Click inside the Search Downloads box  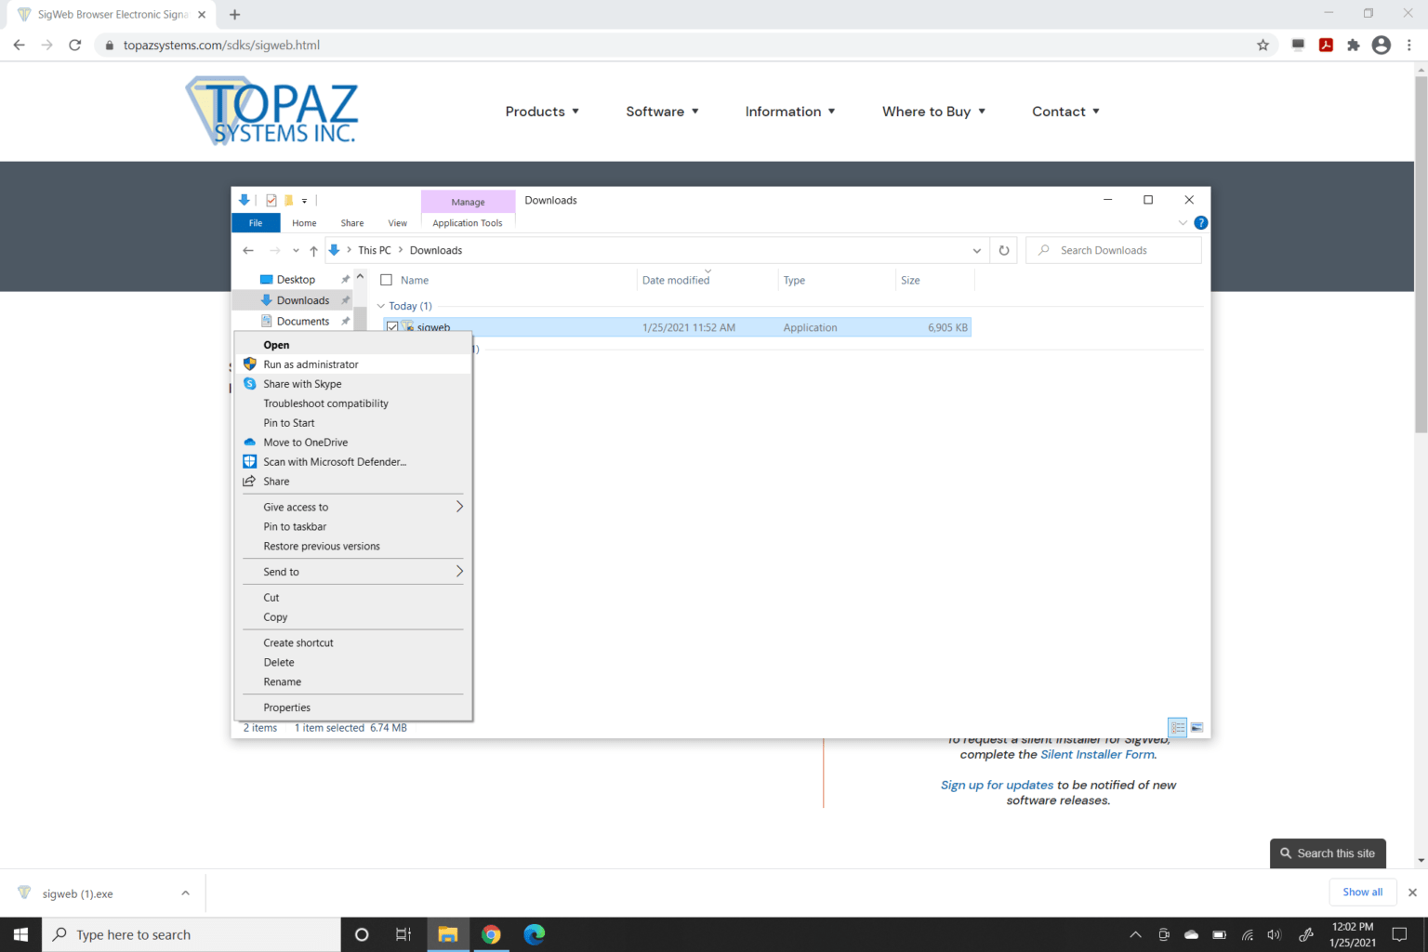pyautogui.click(x=1114, y=249)
